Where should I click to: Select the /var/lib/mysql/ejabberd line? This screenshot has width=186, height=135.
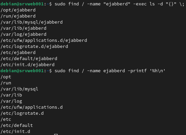tap(32, 22)
